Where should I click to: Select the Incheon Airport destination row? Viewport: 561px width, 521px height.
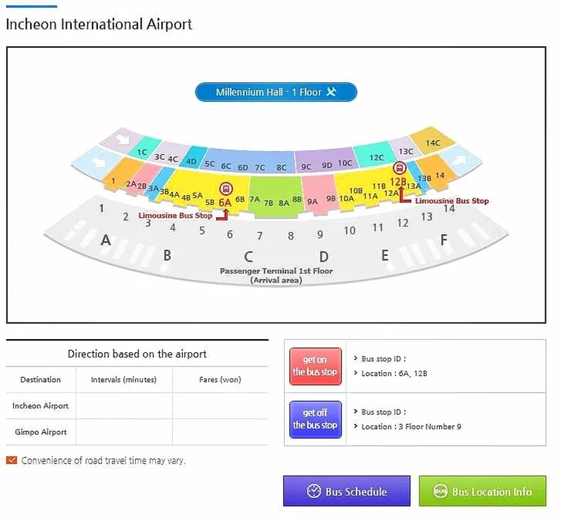pos(40,405)
